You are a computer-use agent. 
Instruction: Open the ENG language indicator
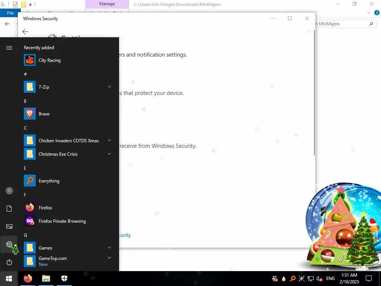[x=330, y=279]
